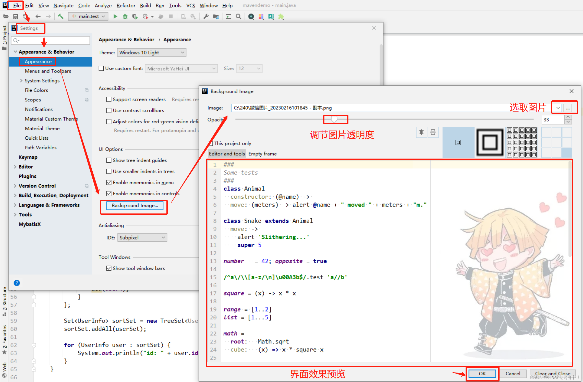The image size is (583, 382).
Task: Click the Settings search field
Action: click(x=51, y=40)
